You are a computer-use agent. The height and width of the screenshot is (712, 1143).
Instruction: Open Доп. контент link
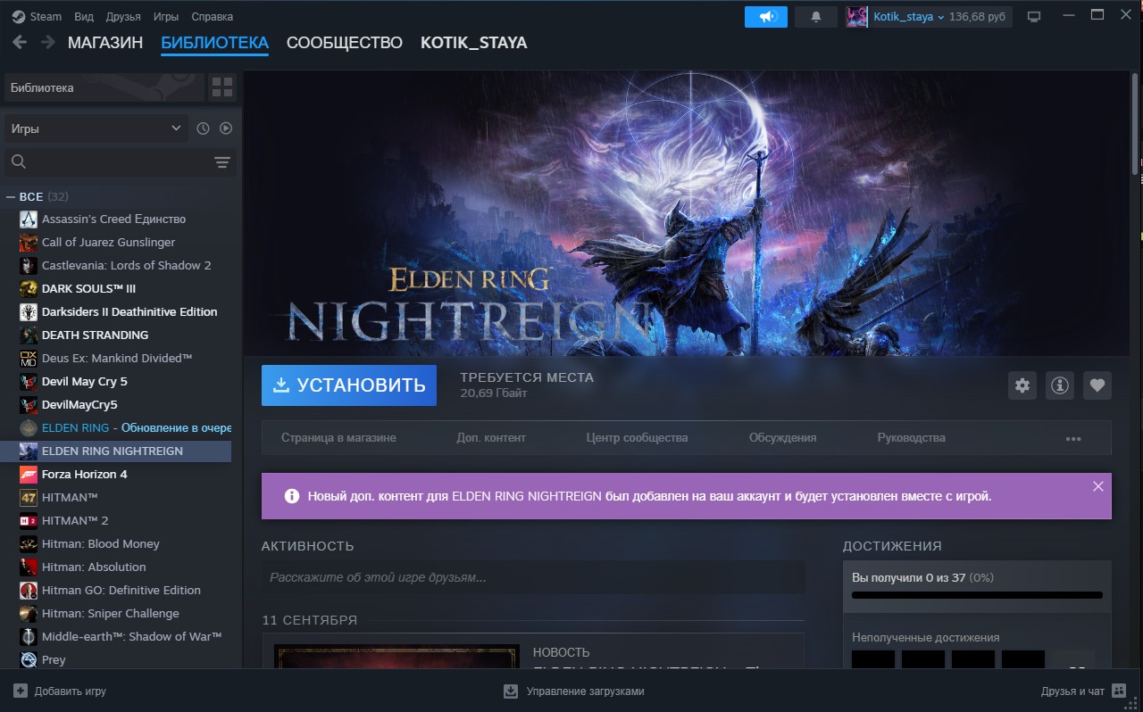pyautogui.click(x=491, y=438)
